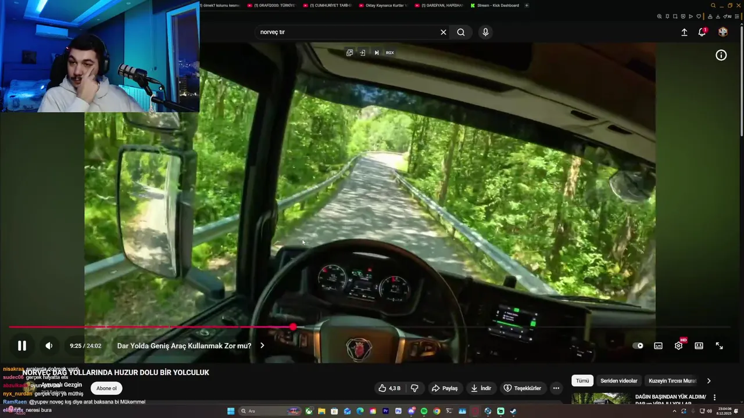Viewport: 744px width, 418px height.
Task: Share the video with Paylaş
Action: pyautogui.click(x=444, y=388)
